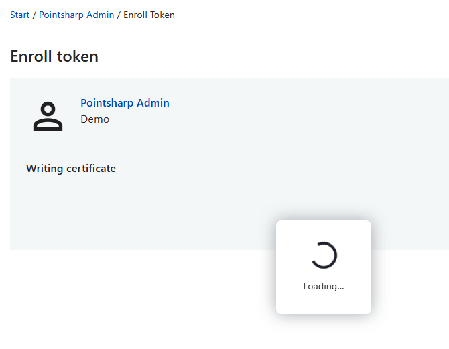Select the Writing certificate status text

71,169
